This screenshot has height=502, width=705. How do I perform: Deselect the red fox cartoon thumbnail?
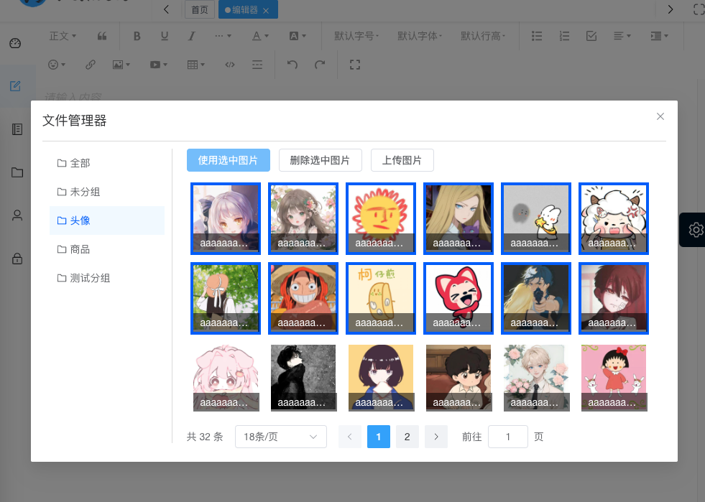pos(459,299)
